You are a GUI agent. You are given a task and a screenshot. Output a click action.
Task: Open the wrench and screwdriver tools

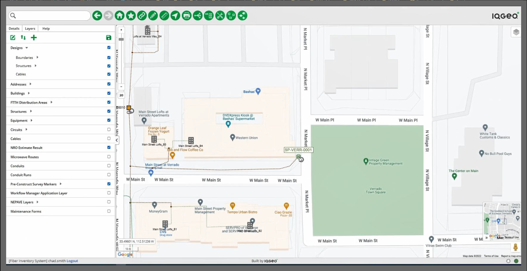[x=220, y=16]
